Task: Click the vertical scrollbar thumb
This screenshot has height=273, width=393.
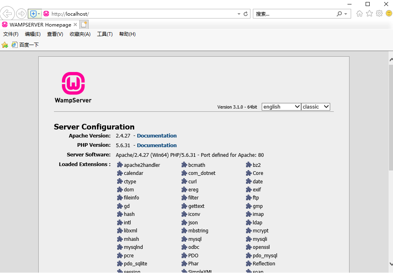Action: [391, 118]
